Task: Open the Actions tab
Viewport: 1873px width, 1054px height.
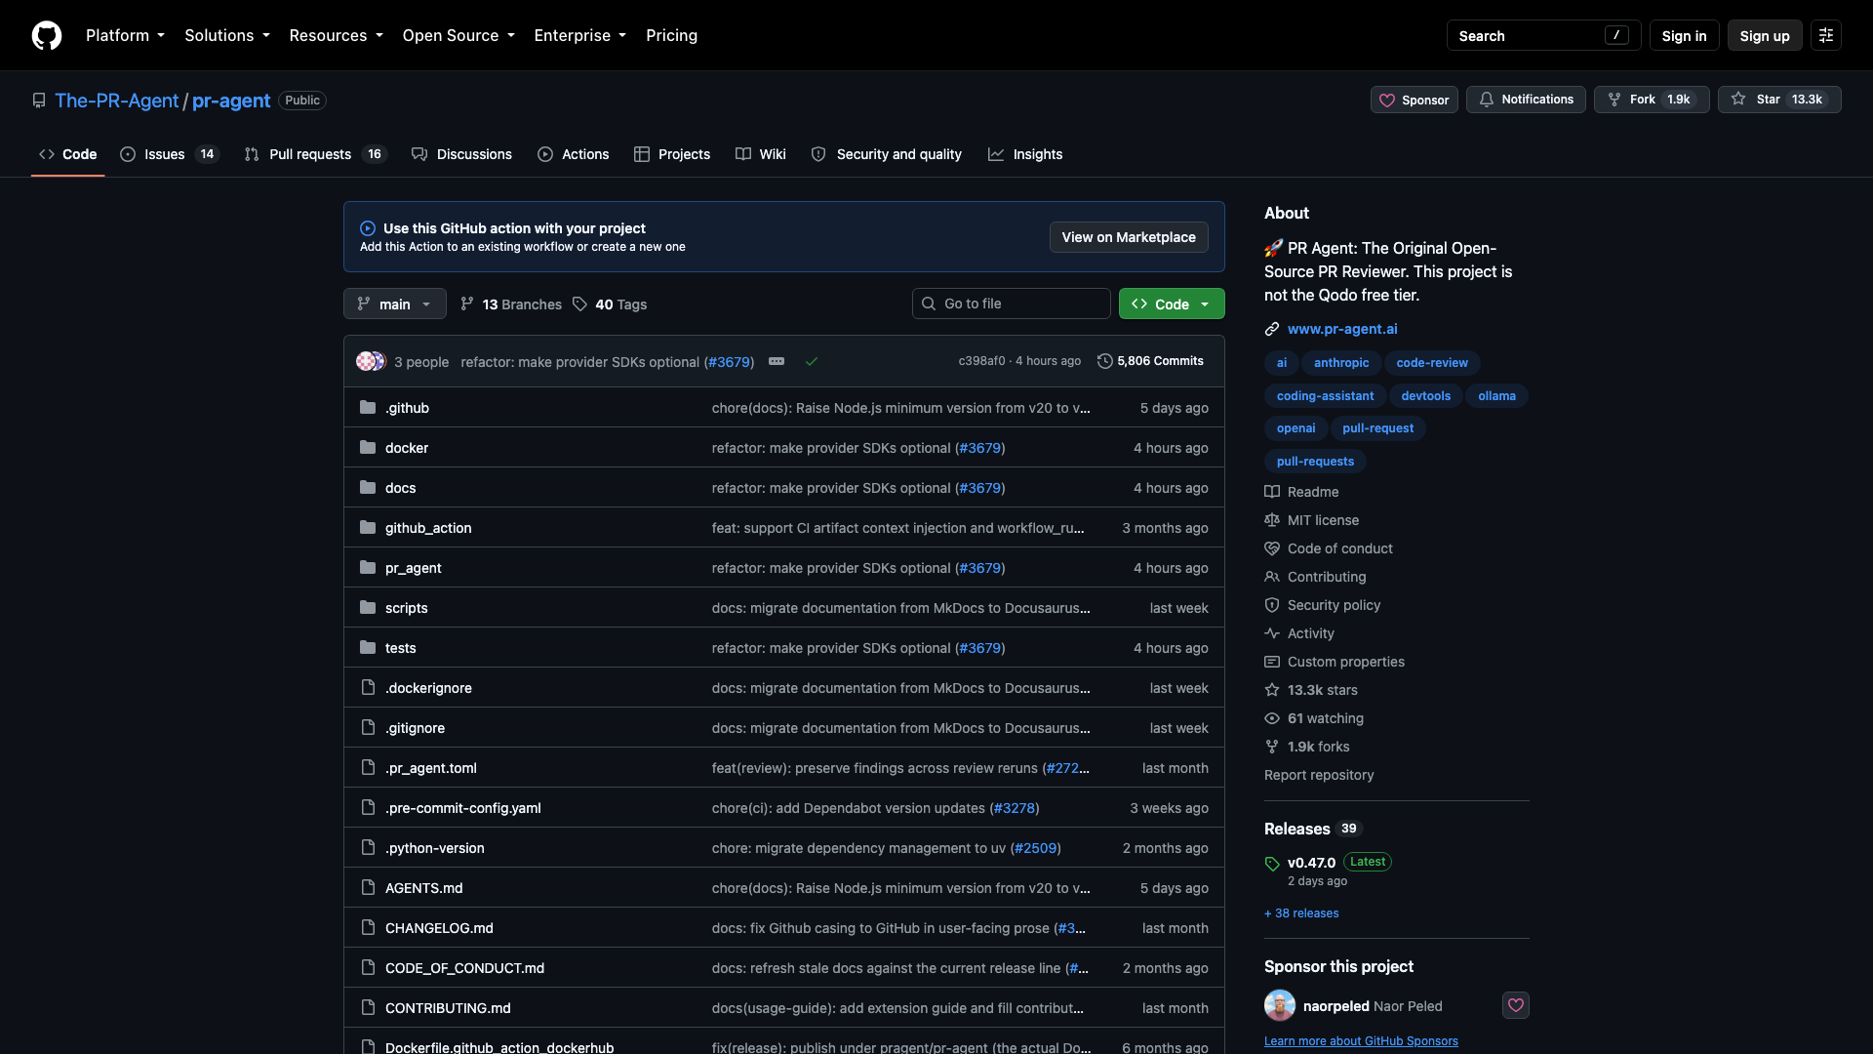Action: 573,154
